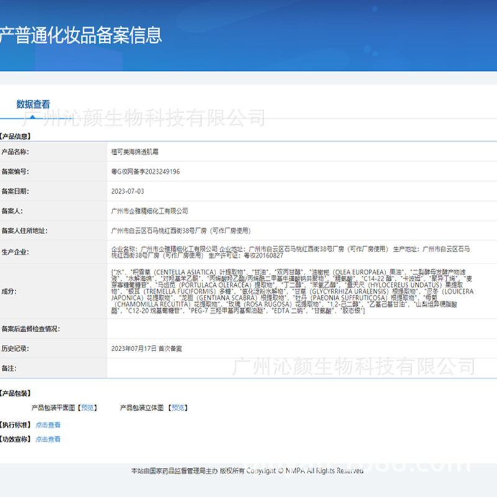Click the 备注 row label
Viewport: 497px width, 497px height.
[9, 368]
